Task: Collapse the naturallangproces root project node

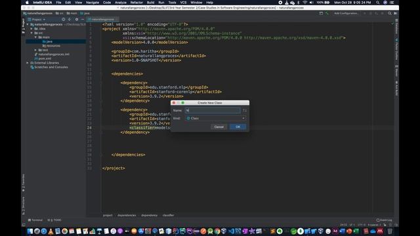Action: click(x=28, y=24)
